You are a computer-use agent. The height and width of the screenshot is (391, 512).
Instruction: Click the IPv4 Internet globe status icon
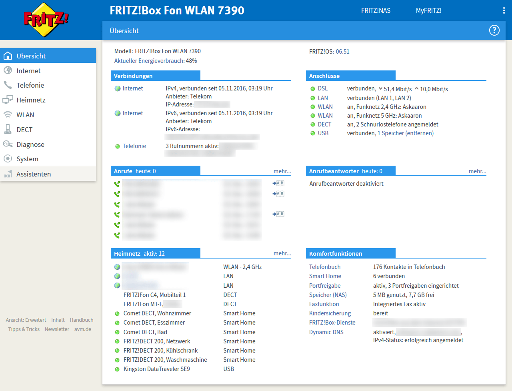click(x=118, y=88)
